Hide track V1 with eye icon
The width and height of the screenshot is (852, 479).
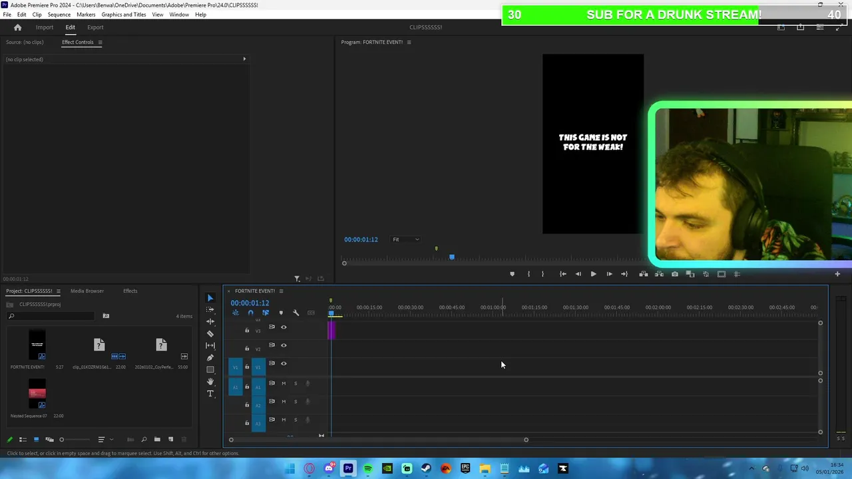coord(284,363)
